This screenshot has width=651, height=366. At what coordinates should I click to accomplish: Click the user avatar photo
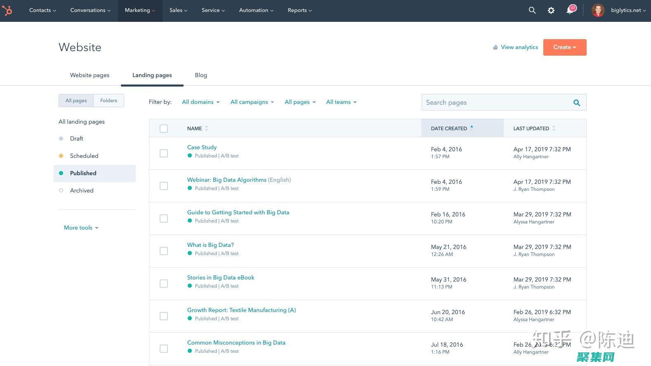[598, 10]
